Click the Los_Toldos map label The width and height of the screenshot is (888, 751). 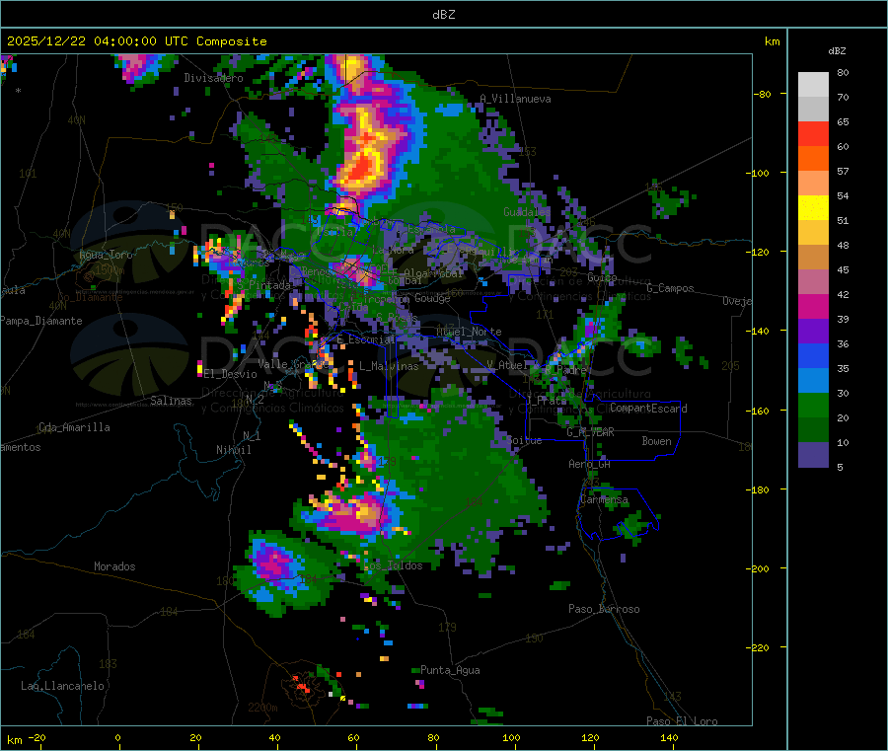coord(393,565)
